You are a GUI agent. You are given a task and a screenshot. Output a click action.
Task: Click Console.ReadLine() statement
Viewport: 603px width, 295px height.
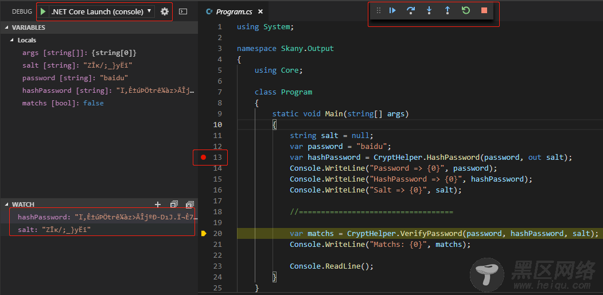click(332, 266)
